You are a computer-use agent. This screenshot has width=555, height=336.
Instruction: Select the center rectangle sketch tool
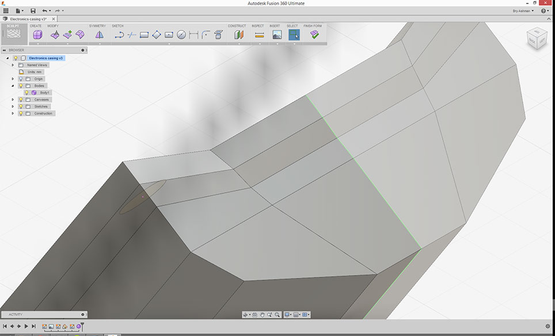[x=169, y=35]
